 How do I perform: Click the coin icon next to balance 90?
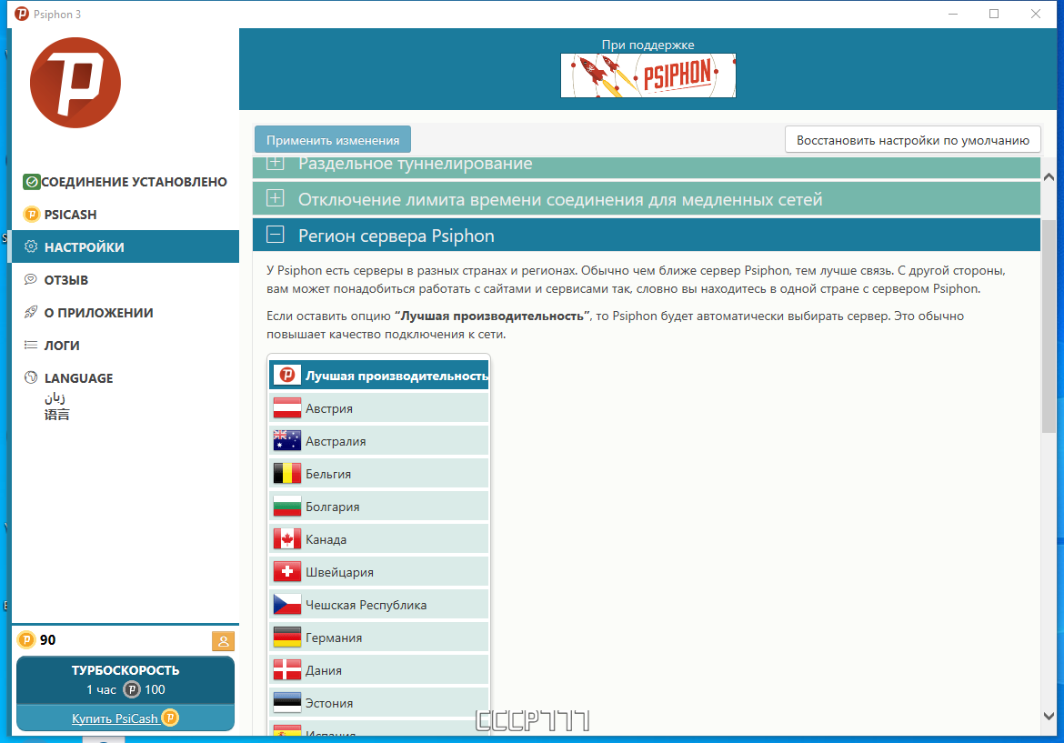pyautogui.click(x=25, y=640)
